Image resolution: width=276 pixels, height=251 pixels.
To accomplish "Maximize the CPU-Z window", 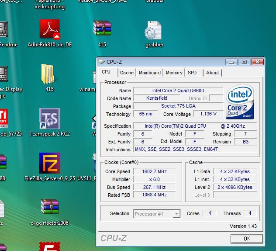I will click(x=244, y=62).
